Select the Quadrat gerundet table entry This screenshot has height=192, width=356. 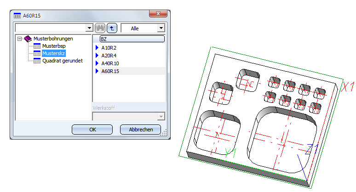point(63,61)
